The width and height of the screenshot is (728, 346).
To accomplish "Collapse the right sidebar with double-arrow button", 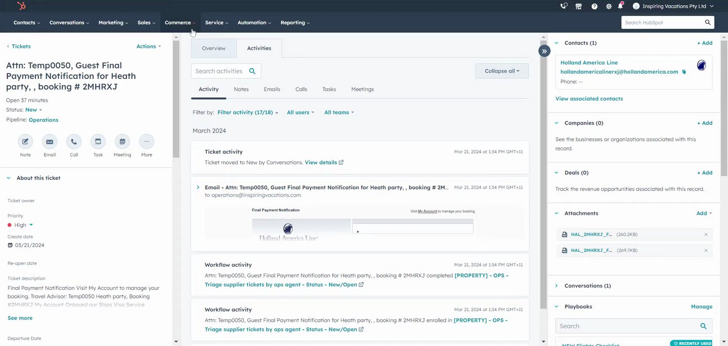I will tap(544, 51).
